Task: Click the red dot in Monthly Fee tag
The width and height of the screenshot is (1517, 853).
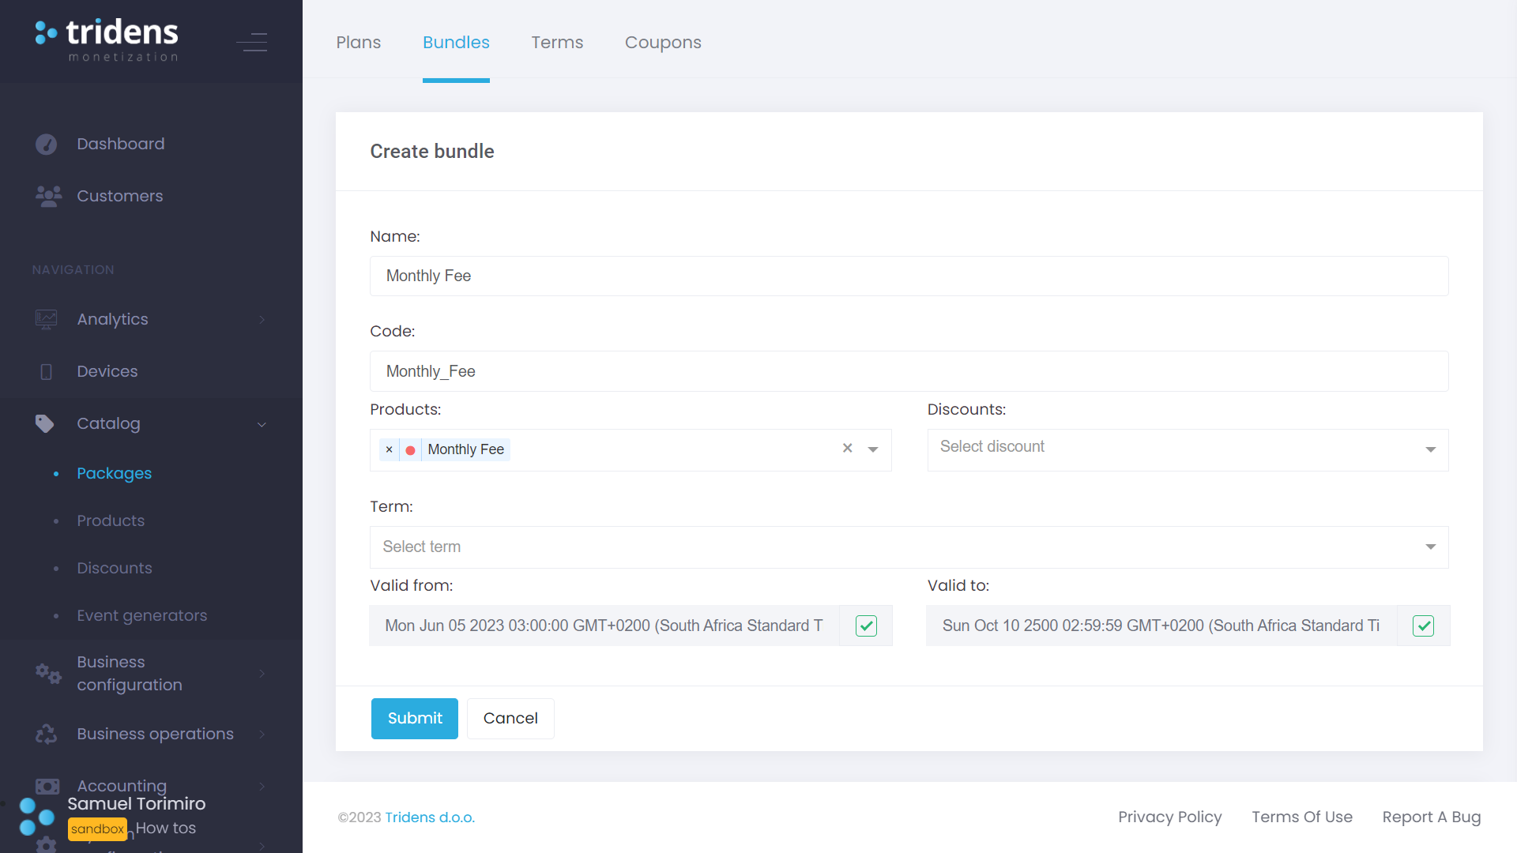Action: (410, 450)
